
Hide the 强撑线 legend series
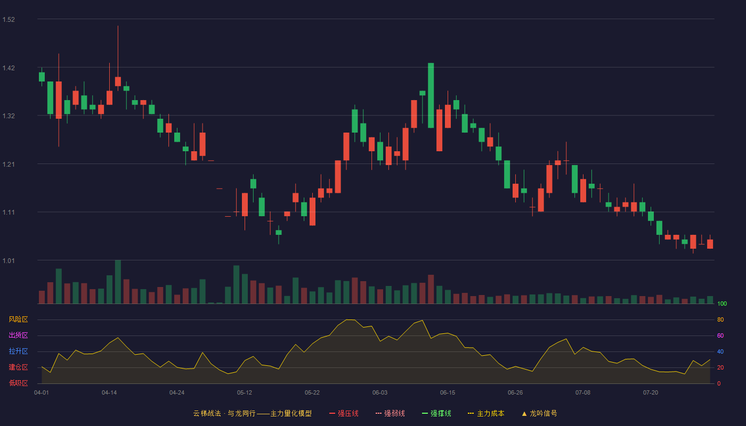pyautogui.click(x=436, y=413)
